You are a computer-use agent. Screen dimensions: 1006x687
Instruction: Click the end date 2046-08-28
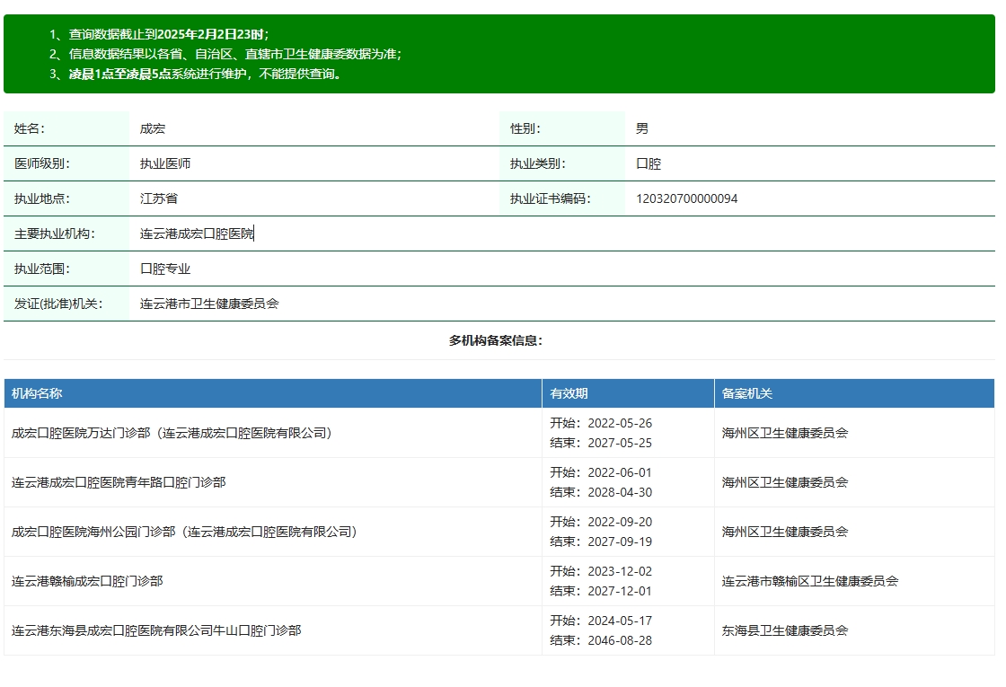(x=620, y=640)
